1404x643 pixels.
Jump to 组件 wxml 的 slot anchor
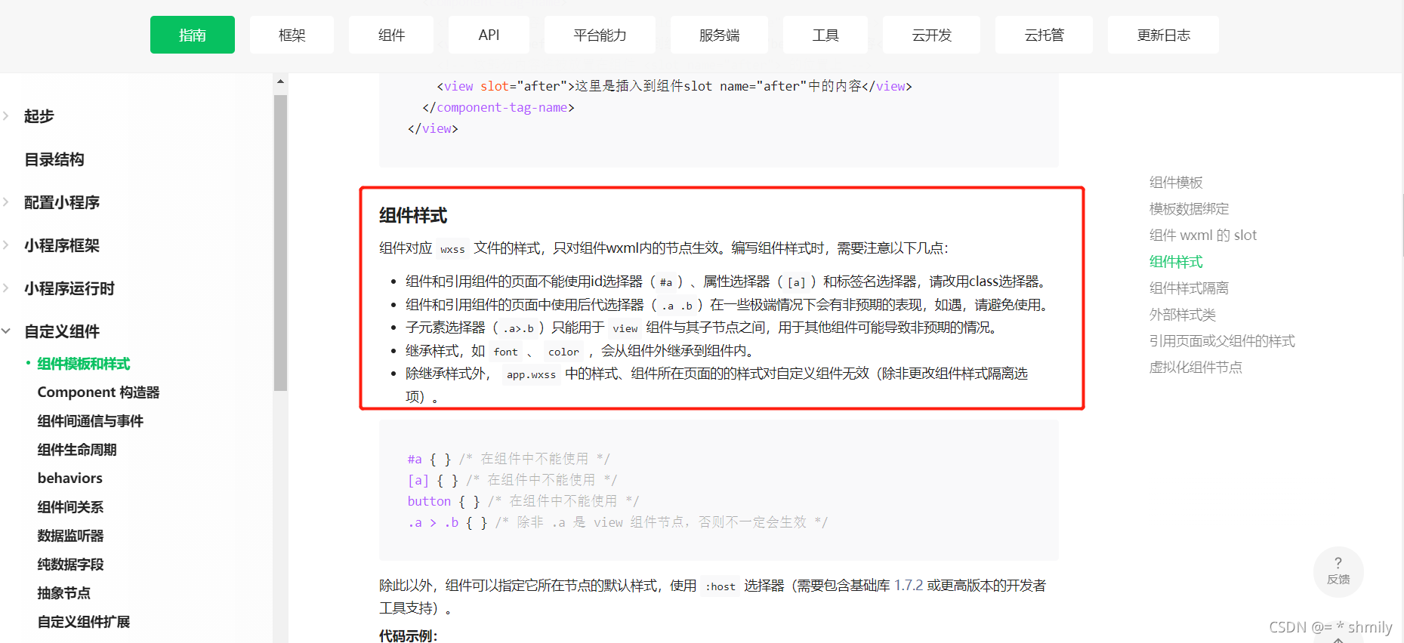coord(1203,235)
